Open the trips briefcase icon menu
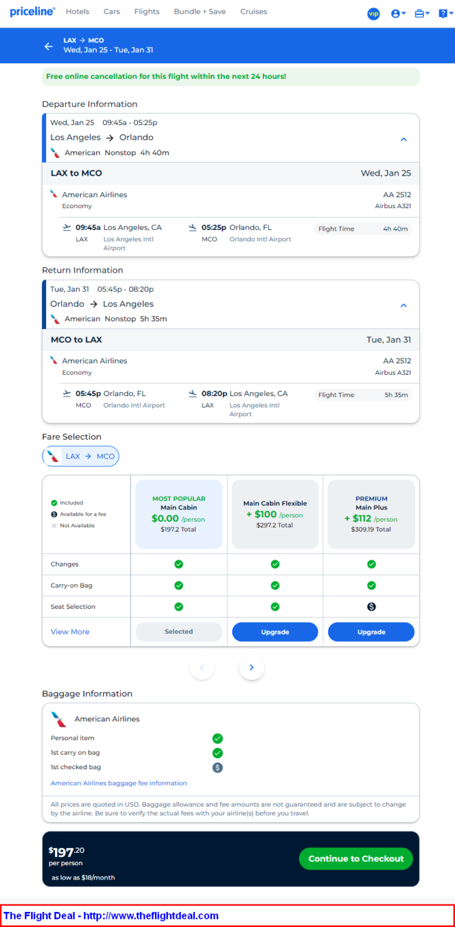 (x=422, y=14)
